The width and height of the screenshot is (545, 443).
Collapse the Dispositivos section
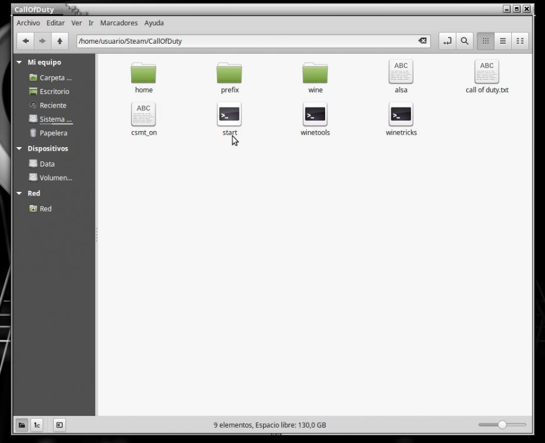(x=19, y=148)
